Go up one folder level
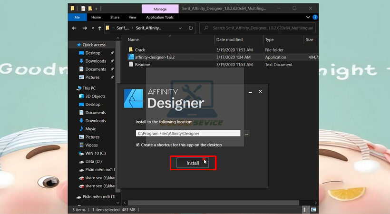Viewport: 390px width, 214px height. point(100,28)
